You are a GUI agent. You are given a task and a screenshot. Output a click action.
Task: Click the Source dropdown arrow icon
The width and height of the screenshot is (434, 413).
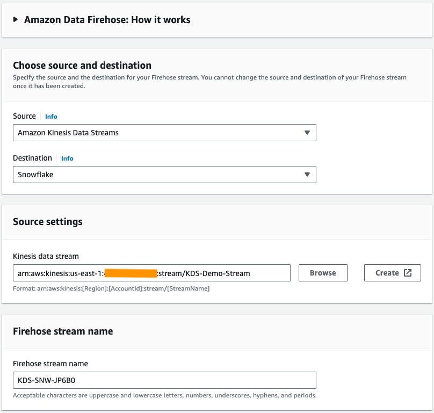(x=307, y=133)
